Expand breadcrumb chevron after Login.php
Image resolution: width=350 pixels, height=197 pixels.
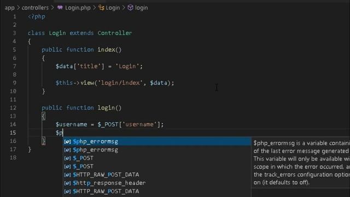pyautogui.click(x=95, y=8)
